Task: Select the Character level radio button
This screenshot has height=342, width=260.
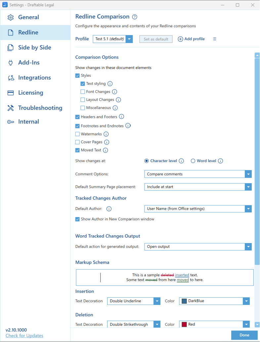Action: click(147, 161)
